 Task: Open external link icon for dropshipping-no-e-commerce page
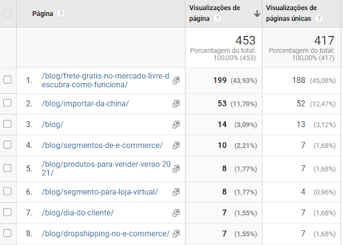[x=176, y=234]
